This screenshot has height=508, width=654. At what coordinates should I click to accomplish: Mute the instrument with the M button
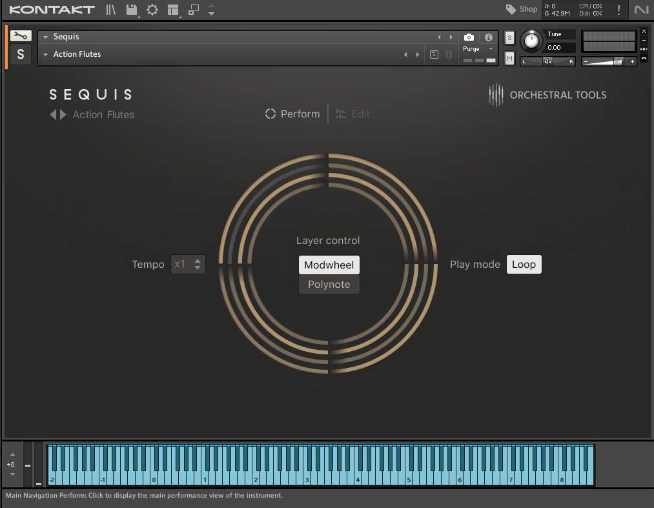point(509,58)
